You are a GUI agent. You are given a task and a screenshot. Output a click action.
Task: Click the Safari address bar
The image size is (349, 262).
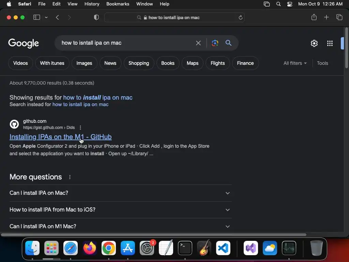point(174,17)
